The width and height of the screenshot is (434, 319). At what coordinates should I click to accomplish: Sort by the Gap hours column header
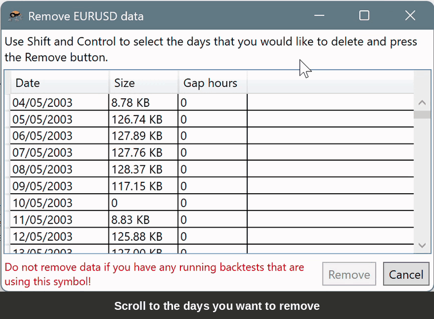point(212,83)
